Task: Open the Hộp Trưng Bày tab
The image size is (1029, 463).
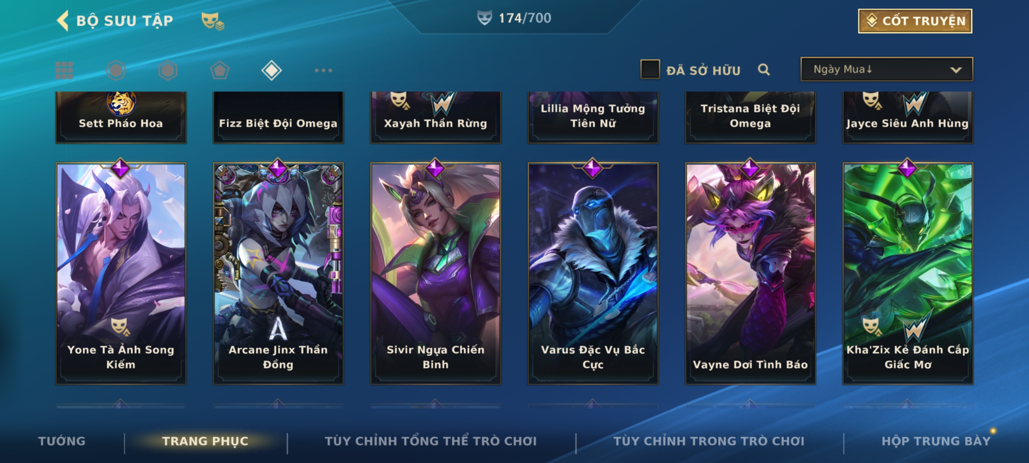Action: click(936, 441)
